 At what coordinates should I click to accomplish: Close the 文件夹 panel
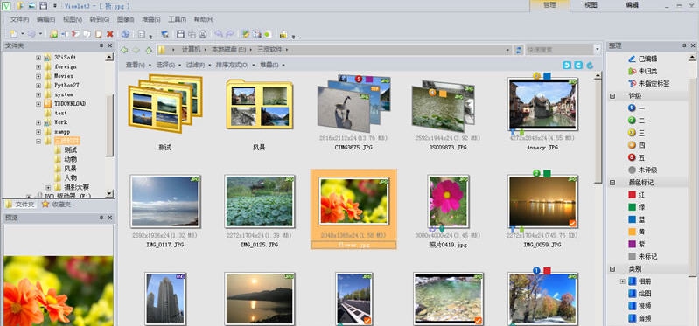click(109, 45)
